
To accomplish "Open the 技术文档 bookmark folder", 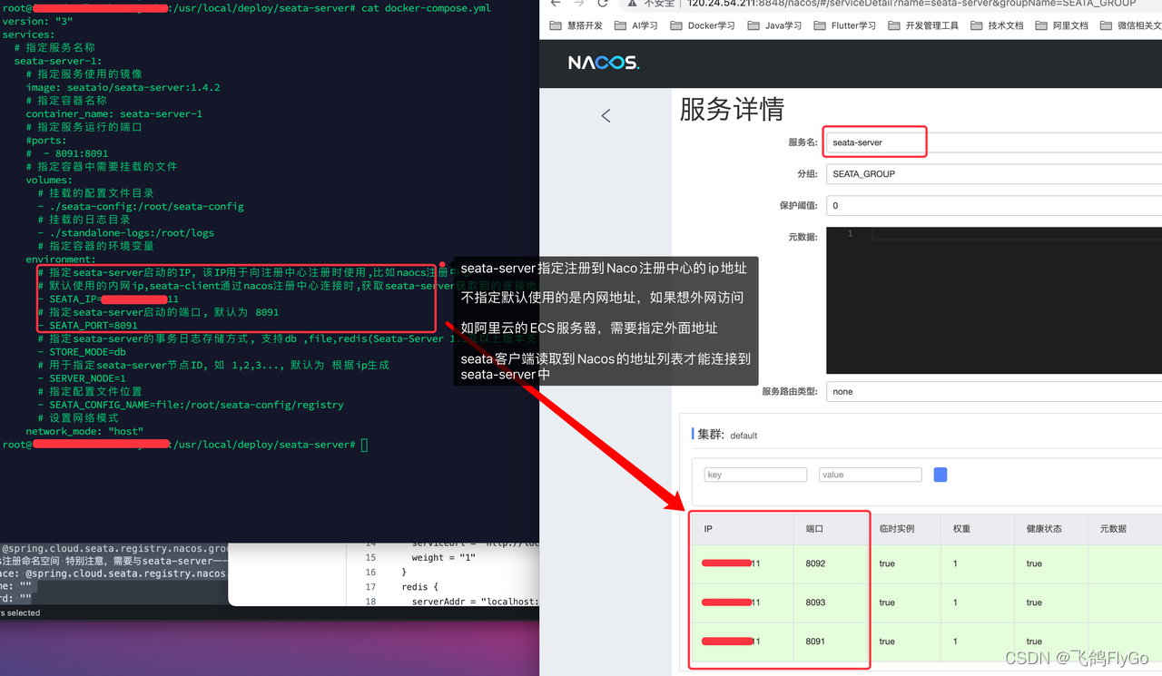I will 997,25.
